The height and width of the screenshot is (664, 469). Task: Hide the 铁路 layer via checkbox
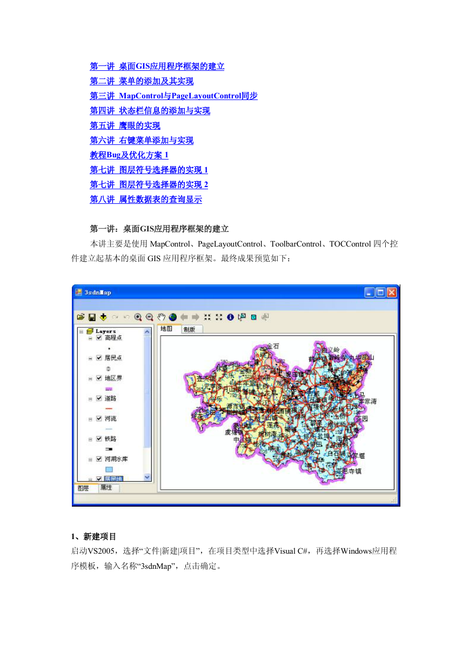tap(99, 439)
